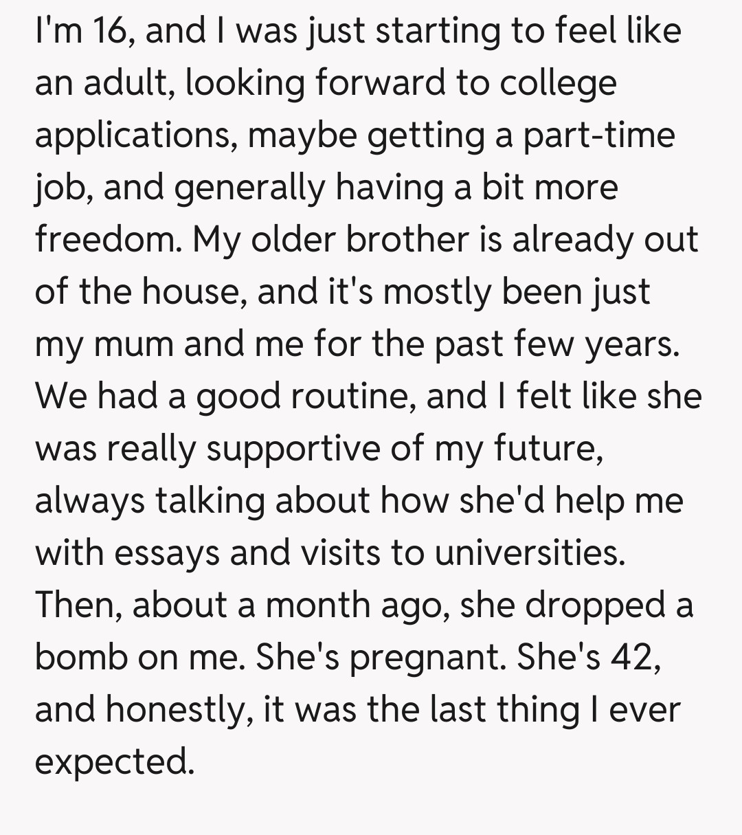
Task: Click the word 'honestly'
Action: click(175, 710)
